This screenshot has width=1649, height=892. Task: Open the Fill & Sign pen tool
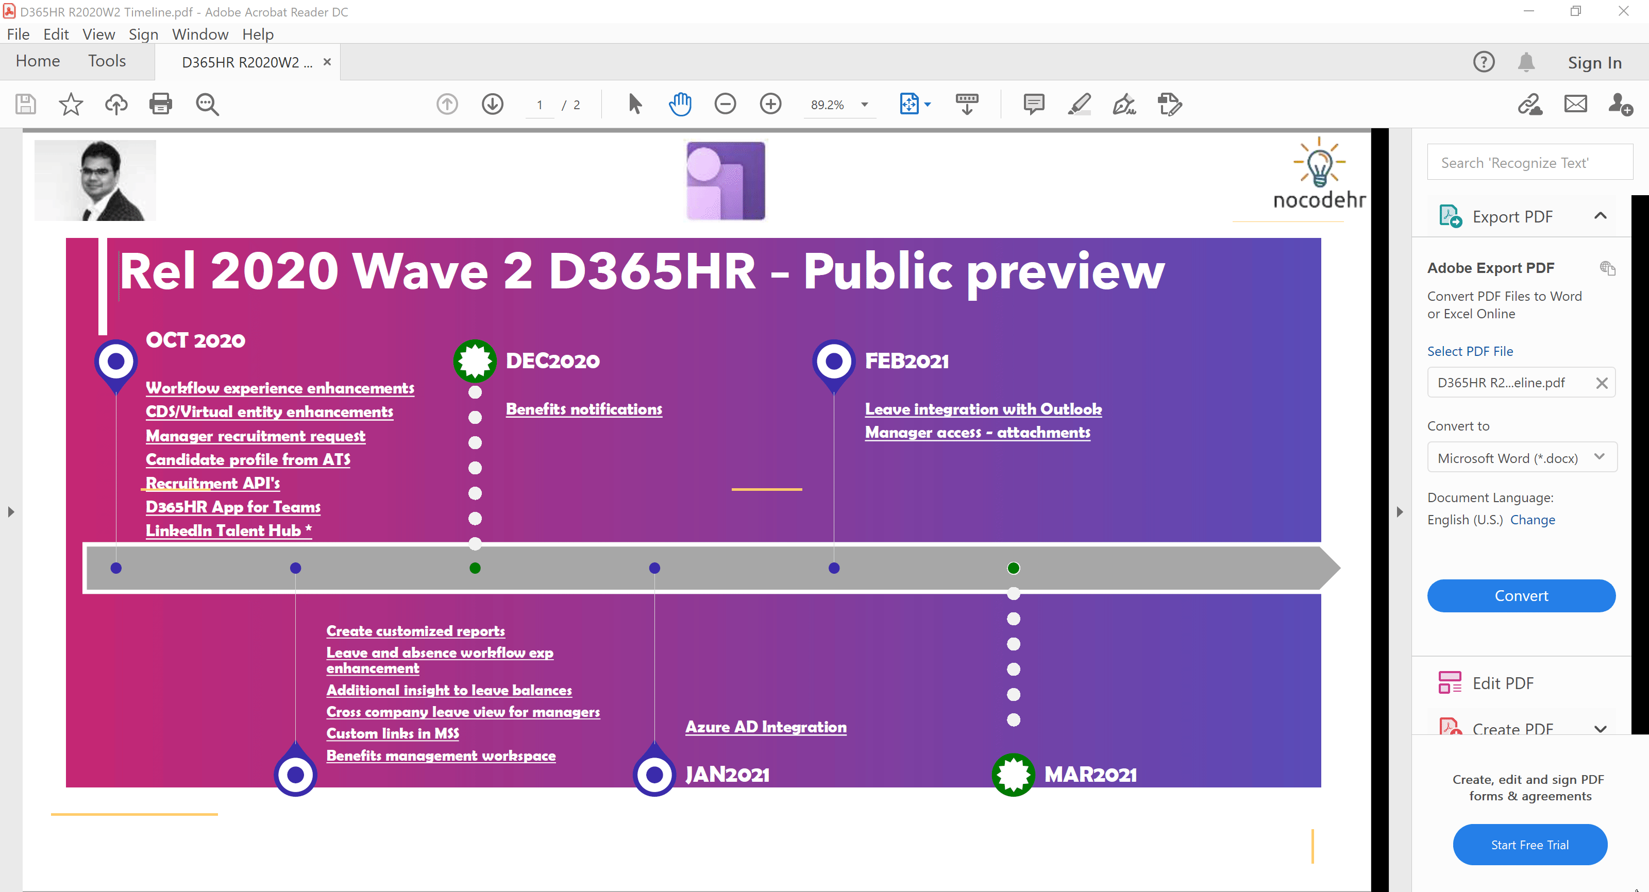pos(1125,104)
